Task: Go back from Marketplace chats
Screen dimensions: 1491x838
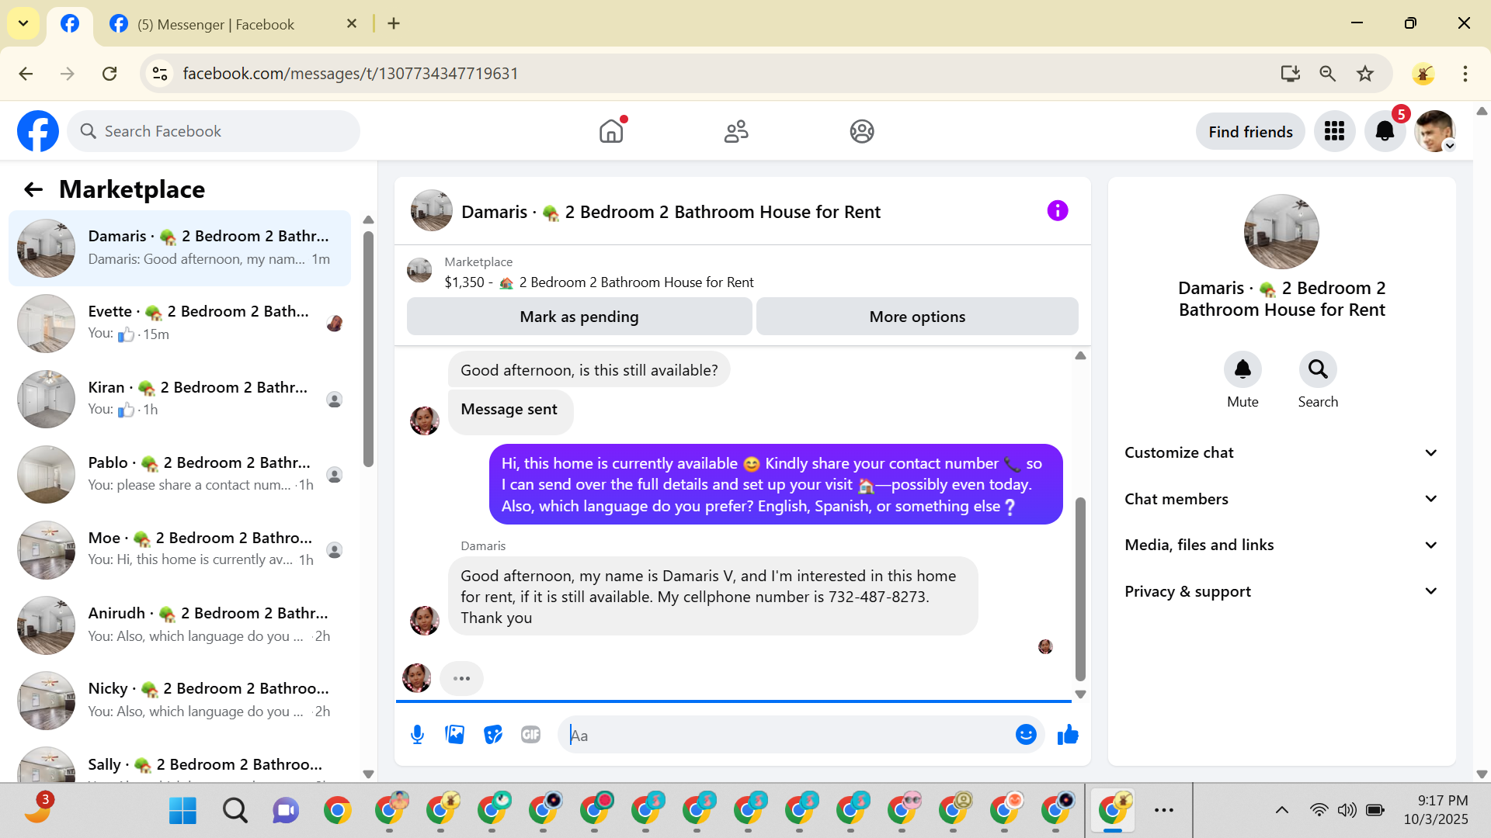Action: point(33,190)
